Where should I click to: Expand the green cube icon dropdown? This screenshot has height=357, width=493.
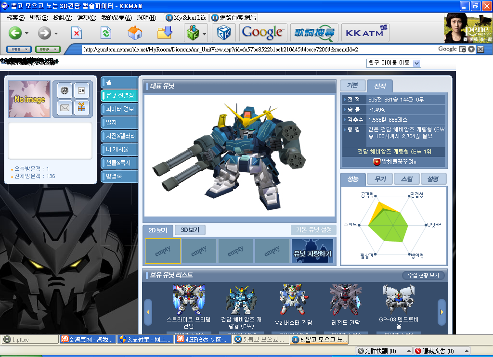(204, 34)
